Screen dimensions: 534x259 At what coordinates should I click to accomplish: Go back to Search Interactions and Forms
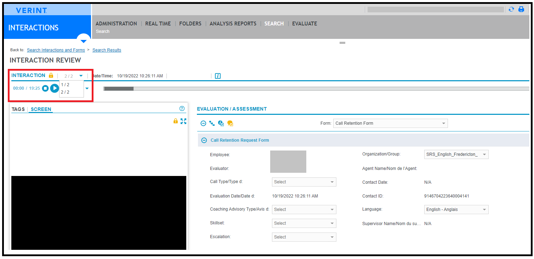tap(56, 50)
